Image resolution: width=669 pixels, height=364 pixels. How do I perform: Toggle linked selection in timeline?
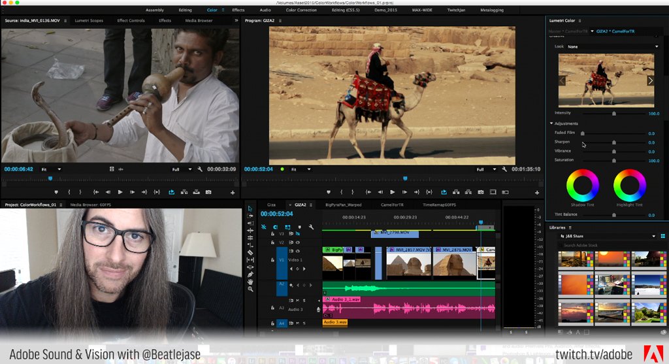click(x=287, y=227)
